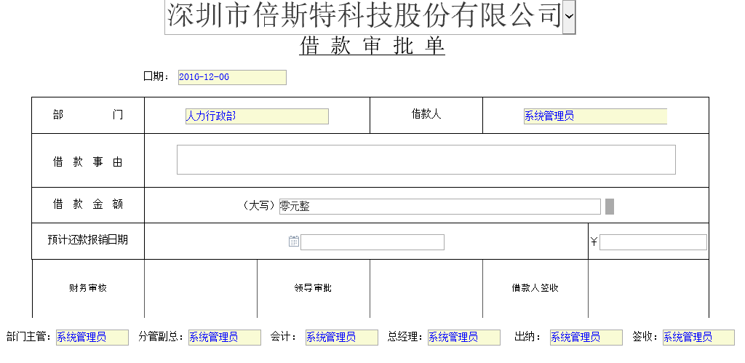This screenshot has width=745, height=363.
Task: Click the borrower field next to 借款人
Action: coord(595,116)
